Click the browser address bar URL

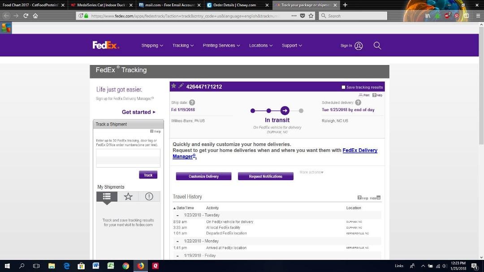[184, 16]
